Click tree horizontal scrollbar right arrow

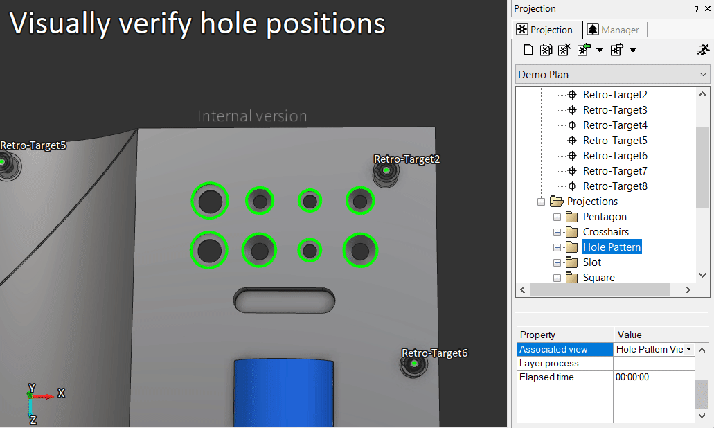click(687, 291)
